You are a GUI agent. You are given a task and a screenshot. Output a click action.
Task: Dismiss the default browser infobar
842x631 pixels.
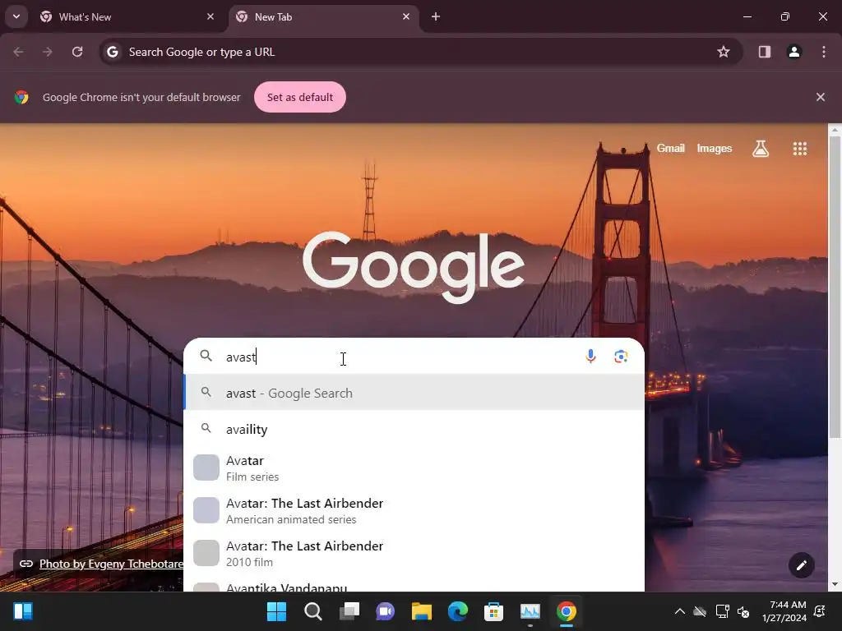pyautogui.click(x=820, y=97)
